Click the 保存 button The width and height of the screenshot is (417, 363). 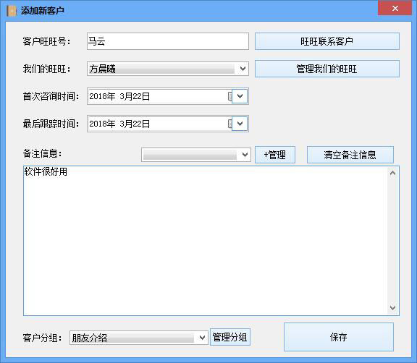[x=339, y=337]
